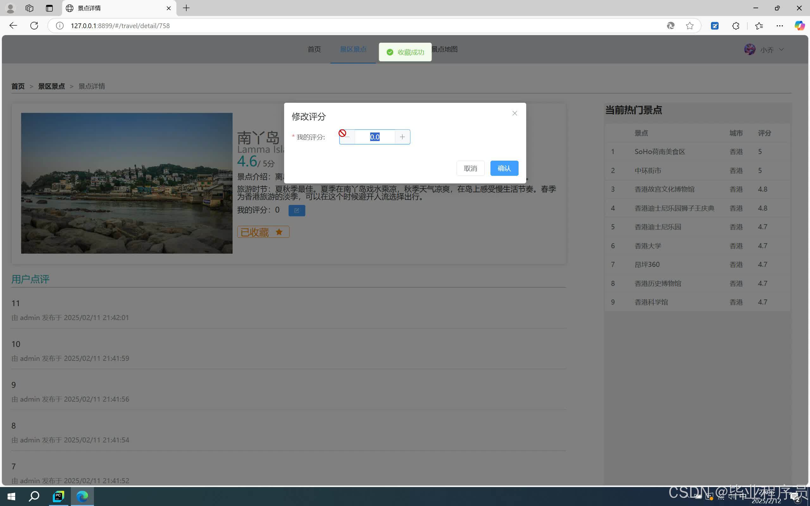This screenshot has height=506, width=810.
Task: Select the 景点详情 browser tab
Action: coord(119,8)
